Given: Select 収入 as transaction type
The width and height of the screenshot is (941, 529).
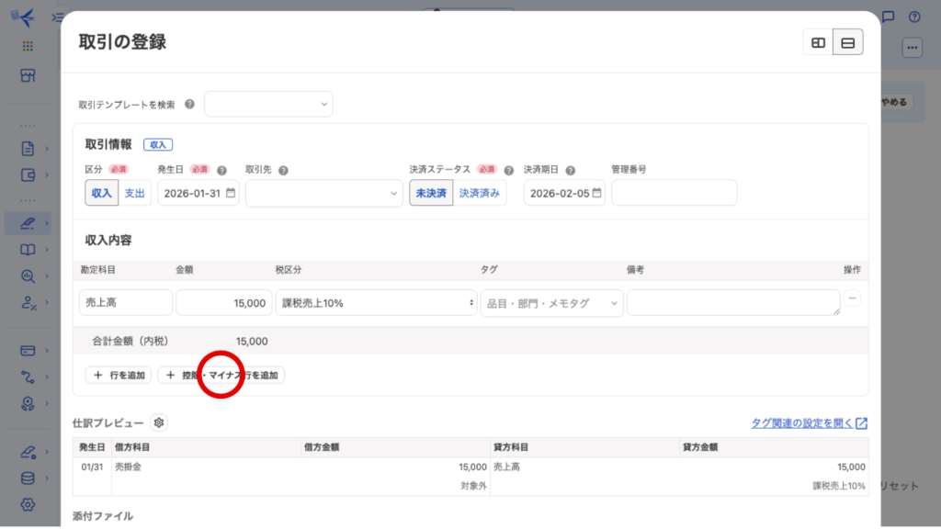Looking at the screenshot, I should pos(101,193).
